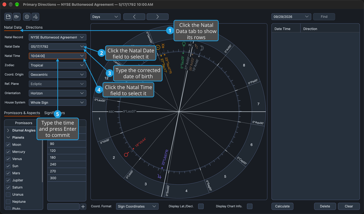Select the Significators tab
Screen dimensions: 364x214
pos(55,113)
